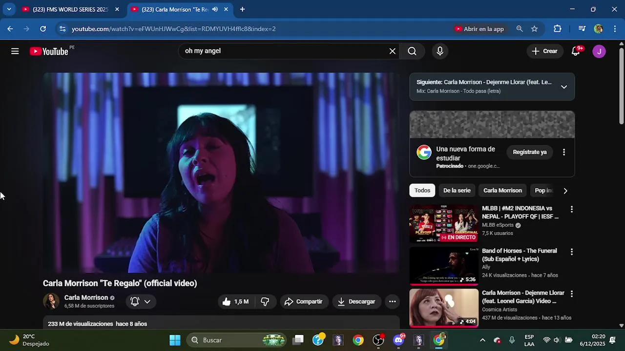Open the Crear menu
The height and width of the screenshot is (351, 625).
click(544, 51)
